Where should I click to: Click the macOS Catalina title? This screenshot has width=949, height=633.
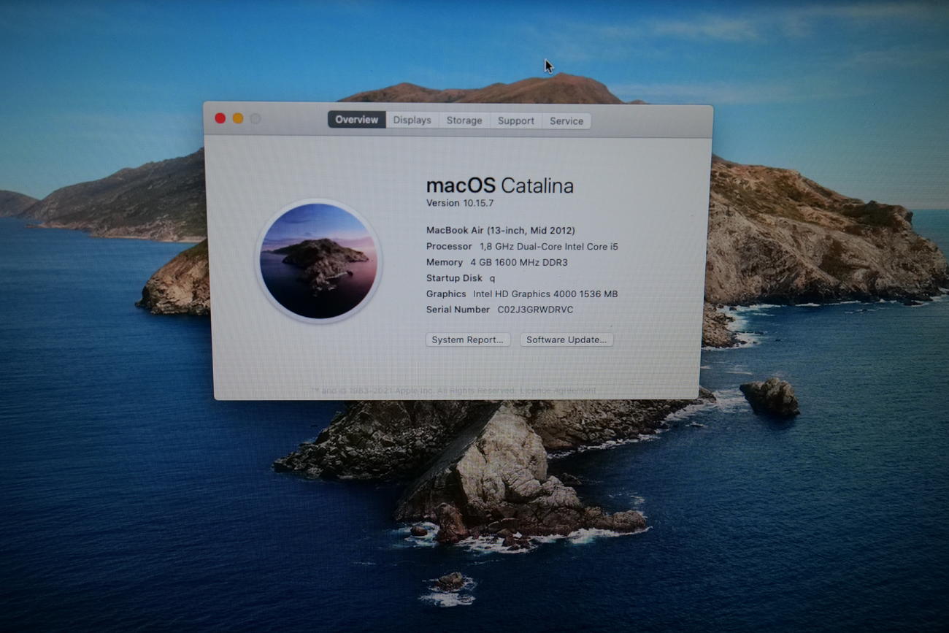point(499,185)
